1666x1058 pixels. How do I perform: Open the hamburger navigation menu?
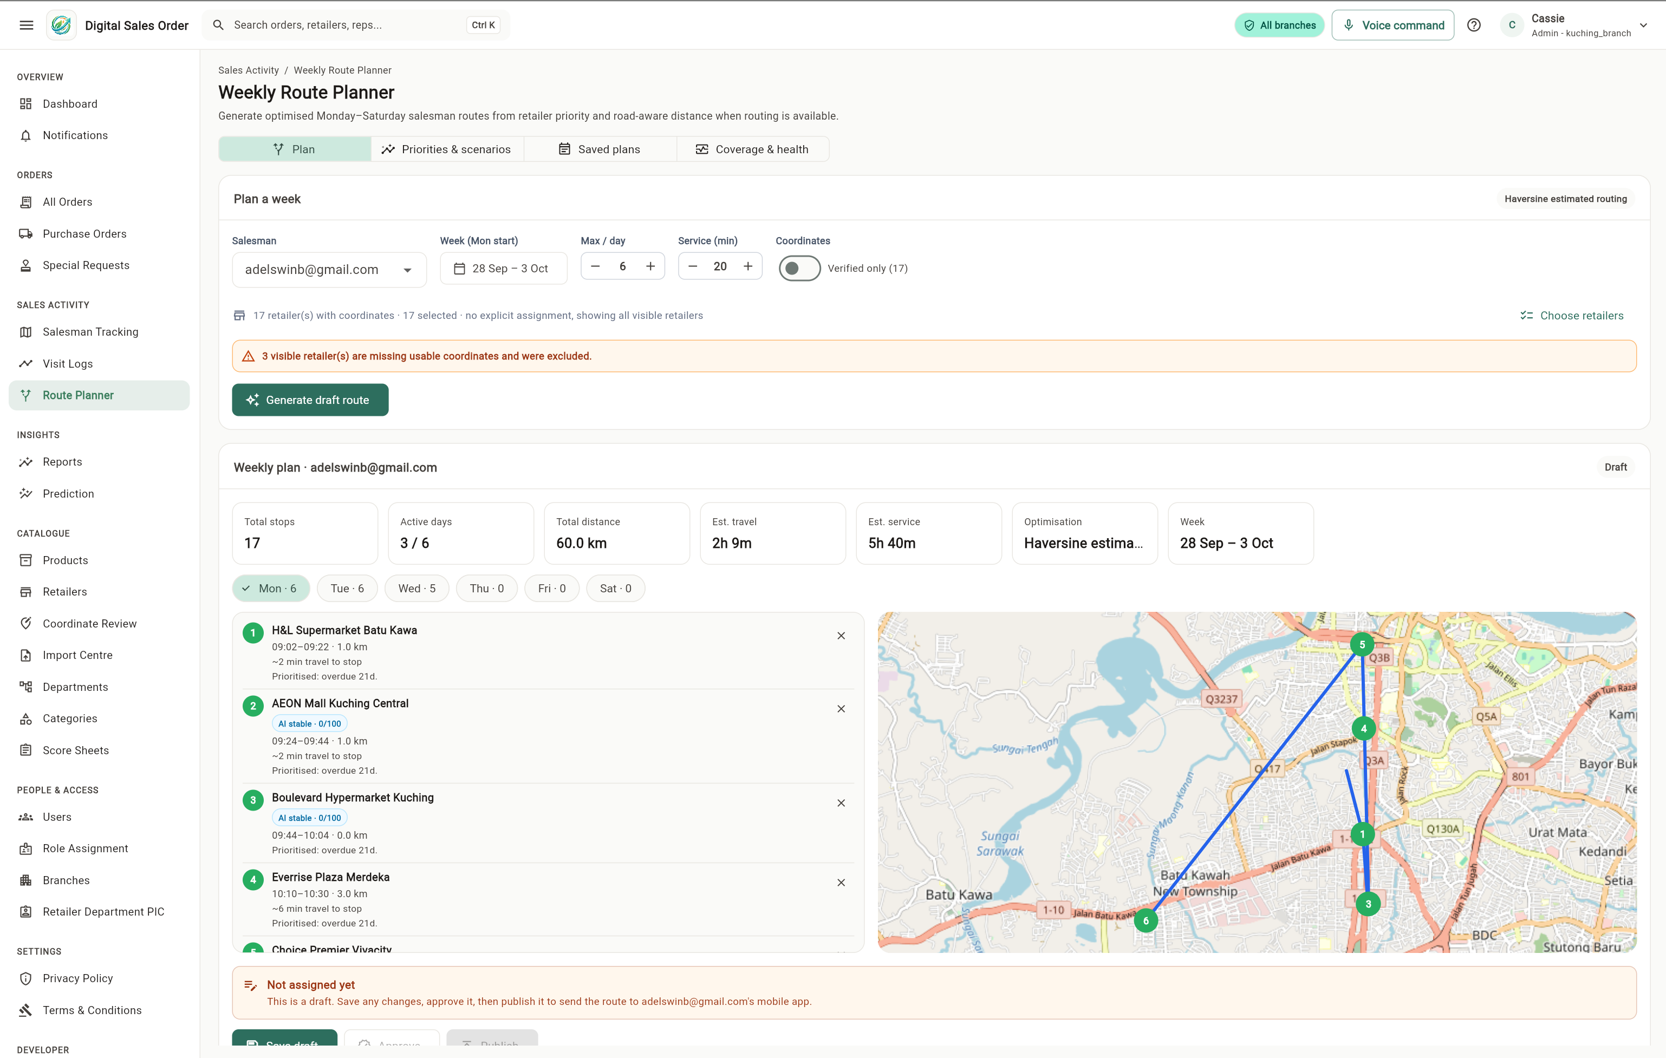(27, 25)
